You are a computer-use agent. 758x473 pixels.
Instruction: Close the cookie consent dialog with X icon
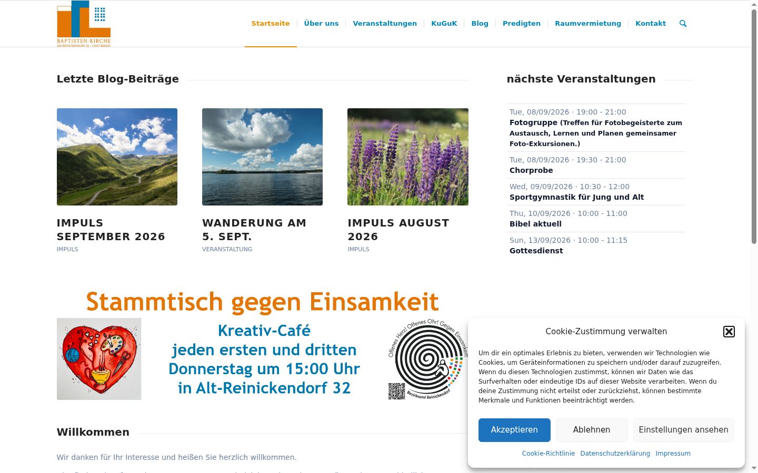click(x=729, y=332)
